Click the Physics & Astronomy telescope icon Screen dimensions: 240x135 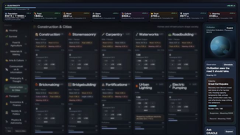pos(7,121)
